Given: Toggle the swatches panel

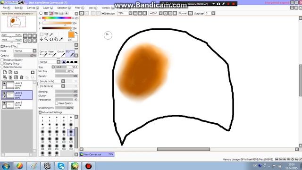Looking at the screenshot, I should (x=61, y=13).
